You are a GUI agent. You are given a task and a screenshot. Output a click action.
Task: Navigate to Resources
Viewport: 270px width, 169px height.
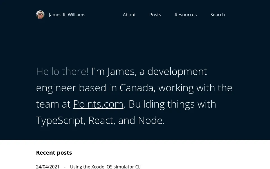pos(186,15)
